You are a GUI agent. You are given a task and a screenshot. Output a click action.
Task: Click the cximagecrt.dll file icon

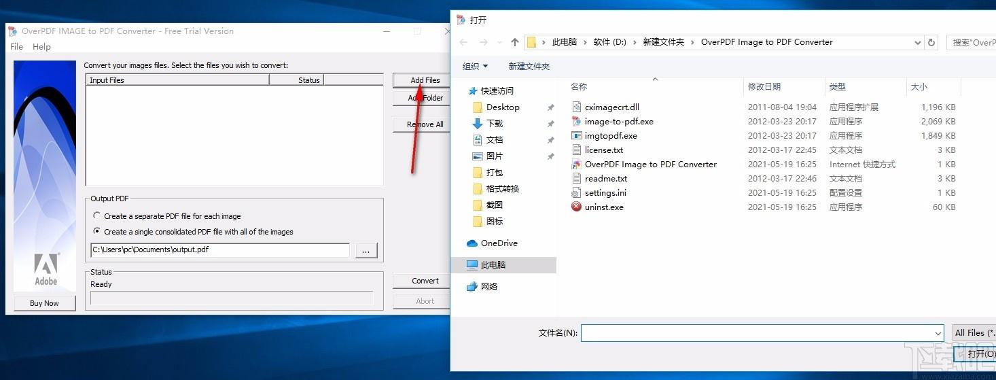pos(577,107)
